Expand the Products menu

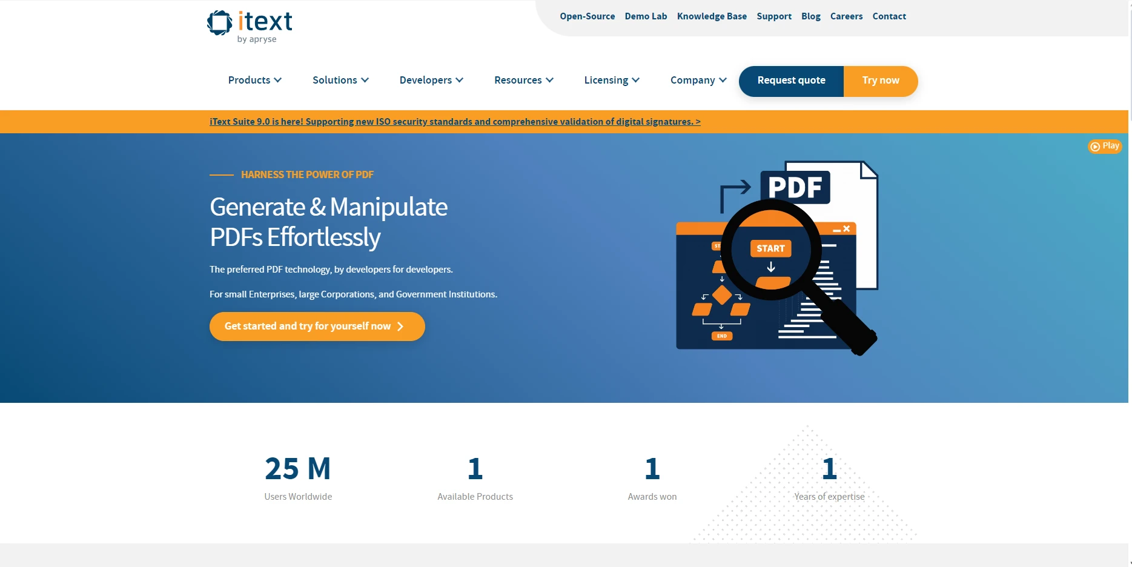pos(254,80)
